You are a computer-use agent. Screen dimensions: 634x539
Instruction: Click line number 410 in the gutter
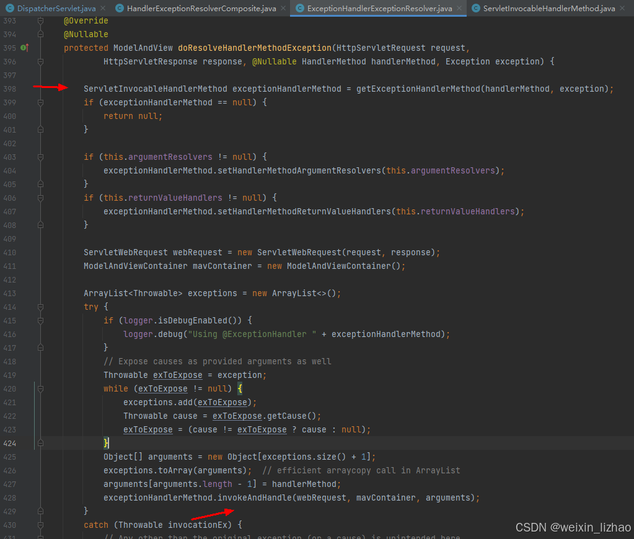pyautogui.click(x=10, y=253)
